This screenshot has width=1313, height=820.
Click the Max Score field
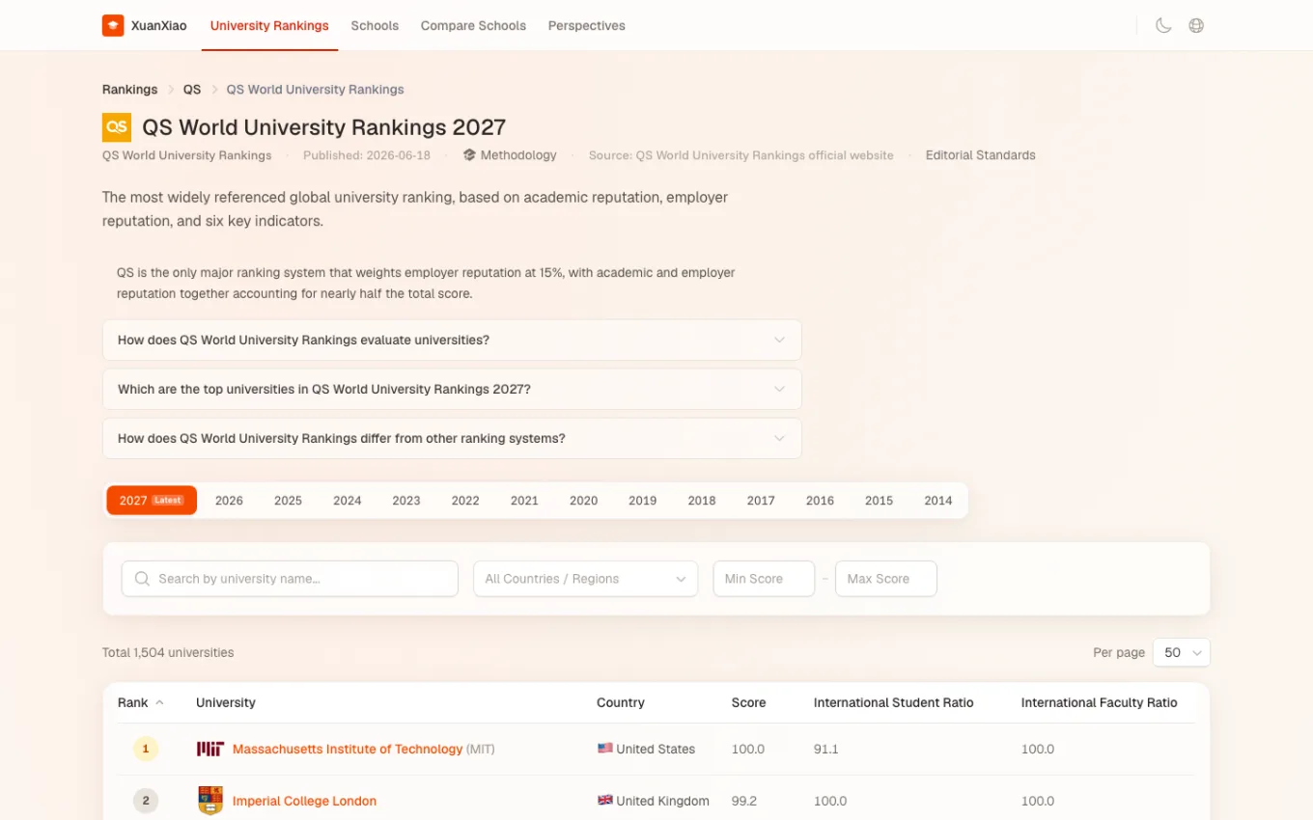(886, 579)
